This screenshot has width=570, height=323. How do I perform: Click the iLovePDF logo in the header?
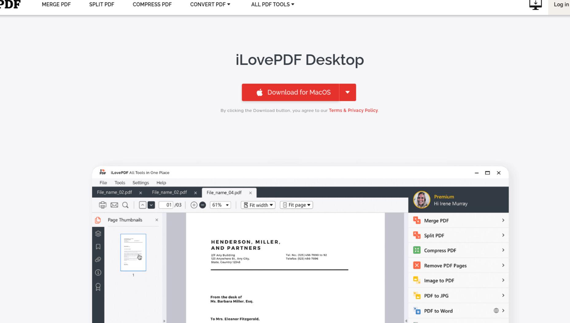[x=10, y=4]
